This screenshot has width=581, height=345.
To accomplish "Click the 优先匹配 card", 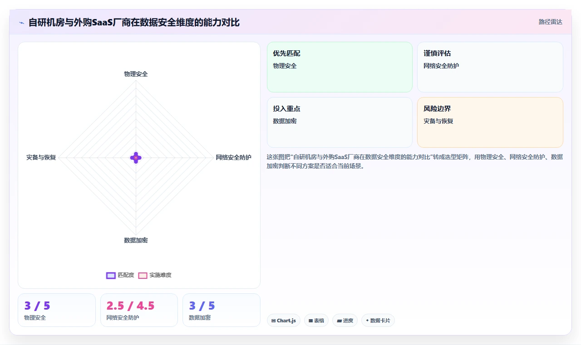I will pos(340,67).
